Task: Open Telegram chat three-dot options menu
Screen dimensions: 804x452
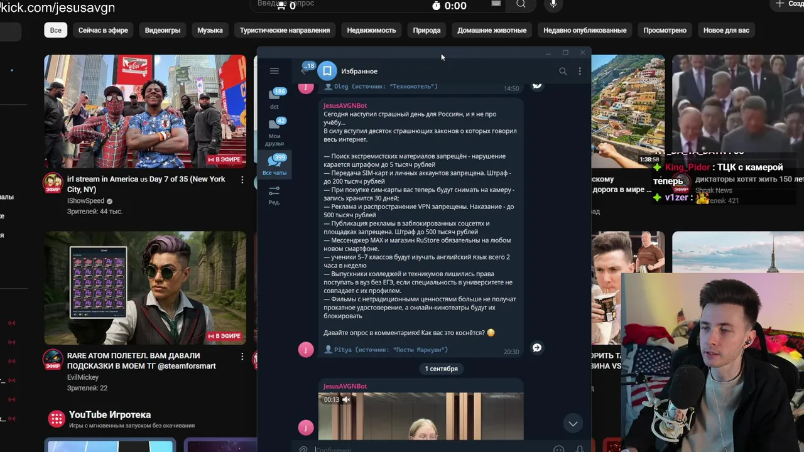Action: pos(579,72)
